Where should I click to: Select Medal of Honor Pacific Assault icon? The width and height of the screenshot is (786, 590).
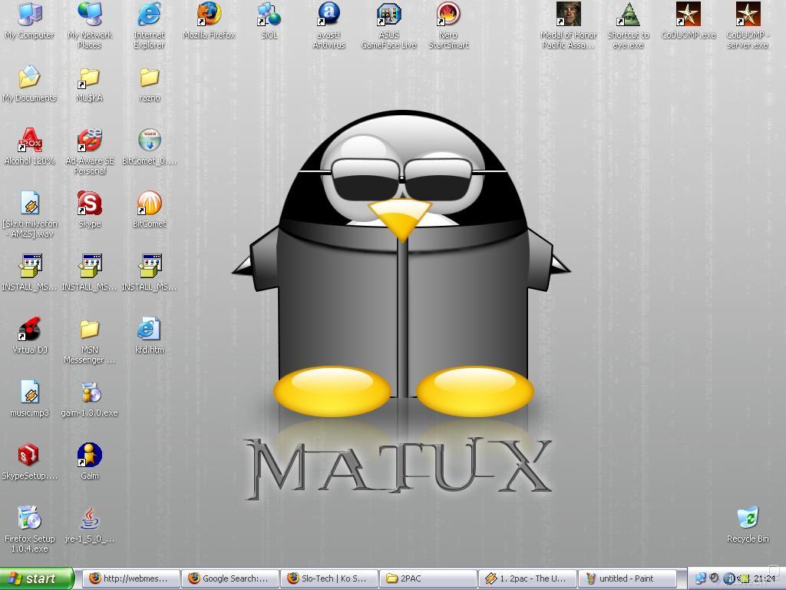[x=569, y=25]
